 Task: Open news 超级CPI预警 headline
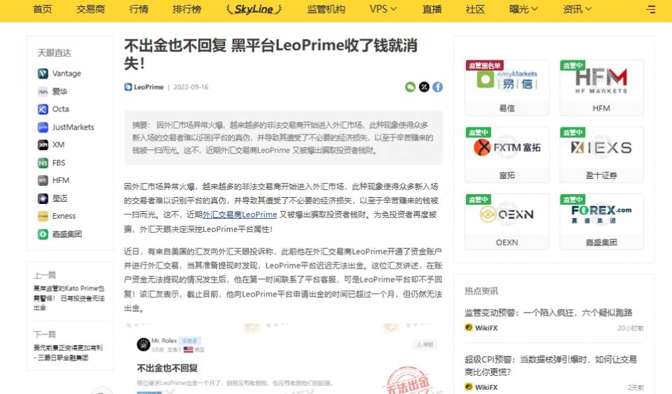[551, 365]
